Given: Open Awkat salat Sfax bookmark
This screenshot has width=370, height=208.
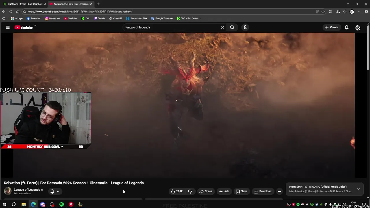Looking at the screenshot, I should 137,18.
